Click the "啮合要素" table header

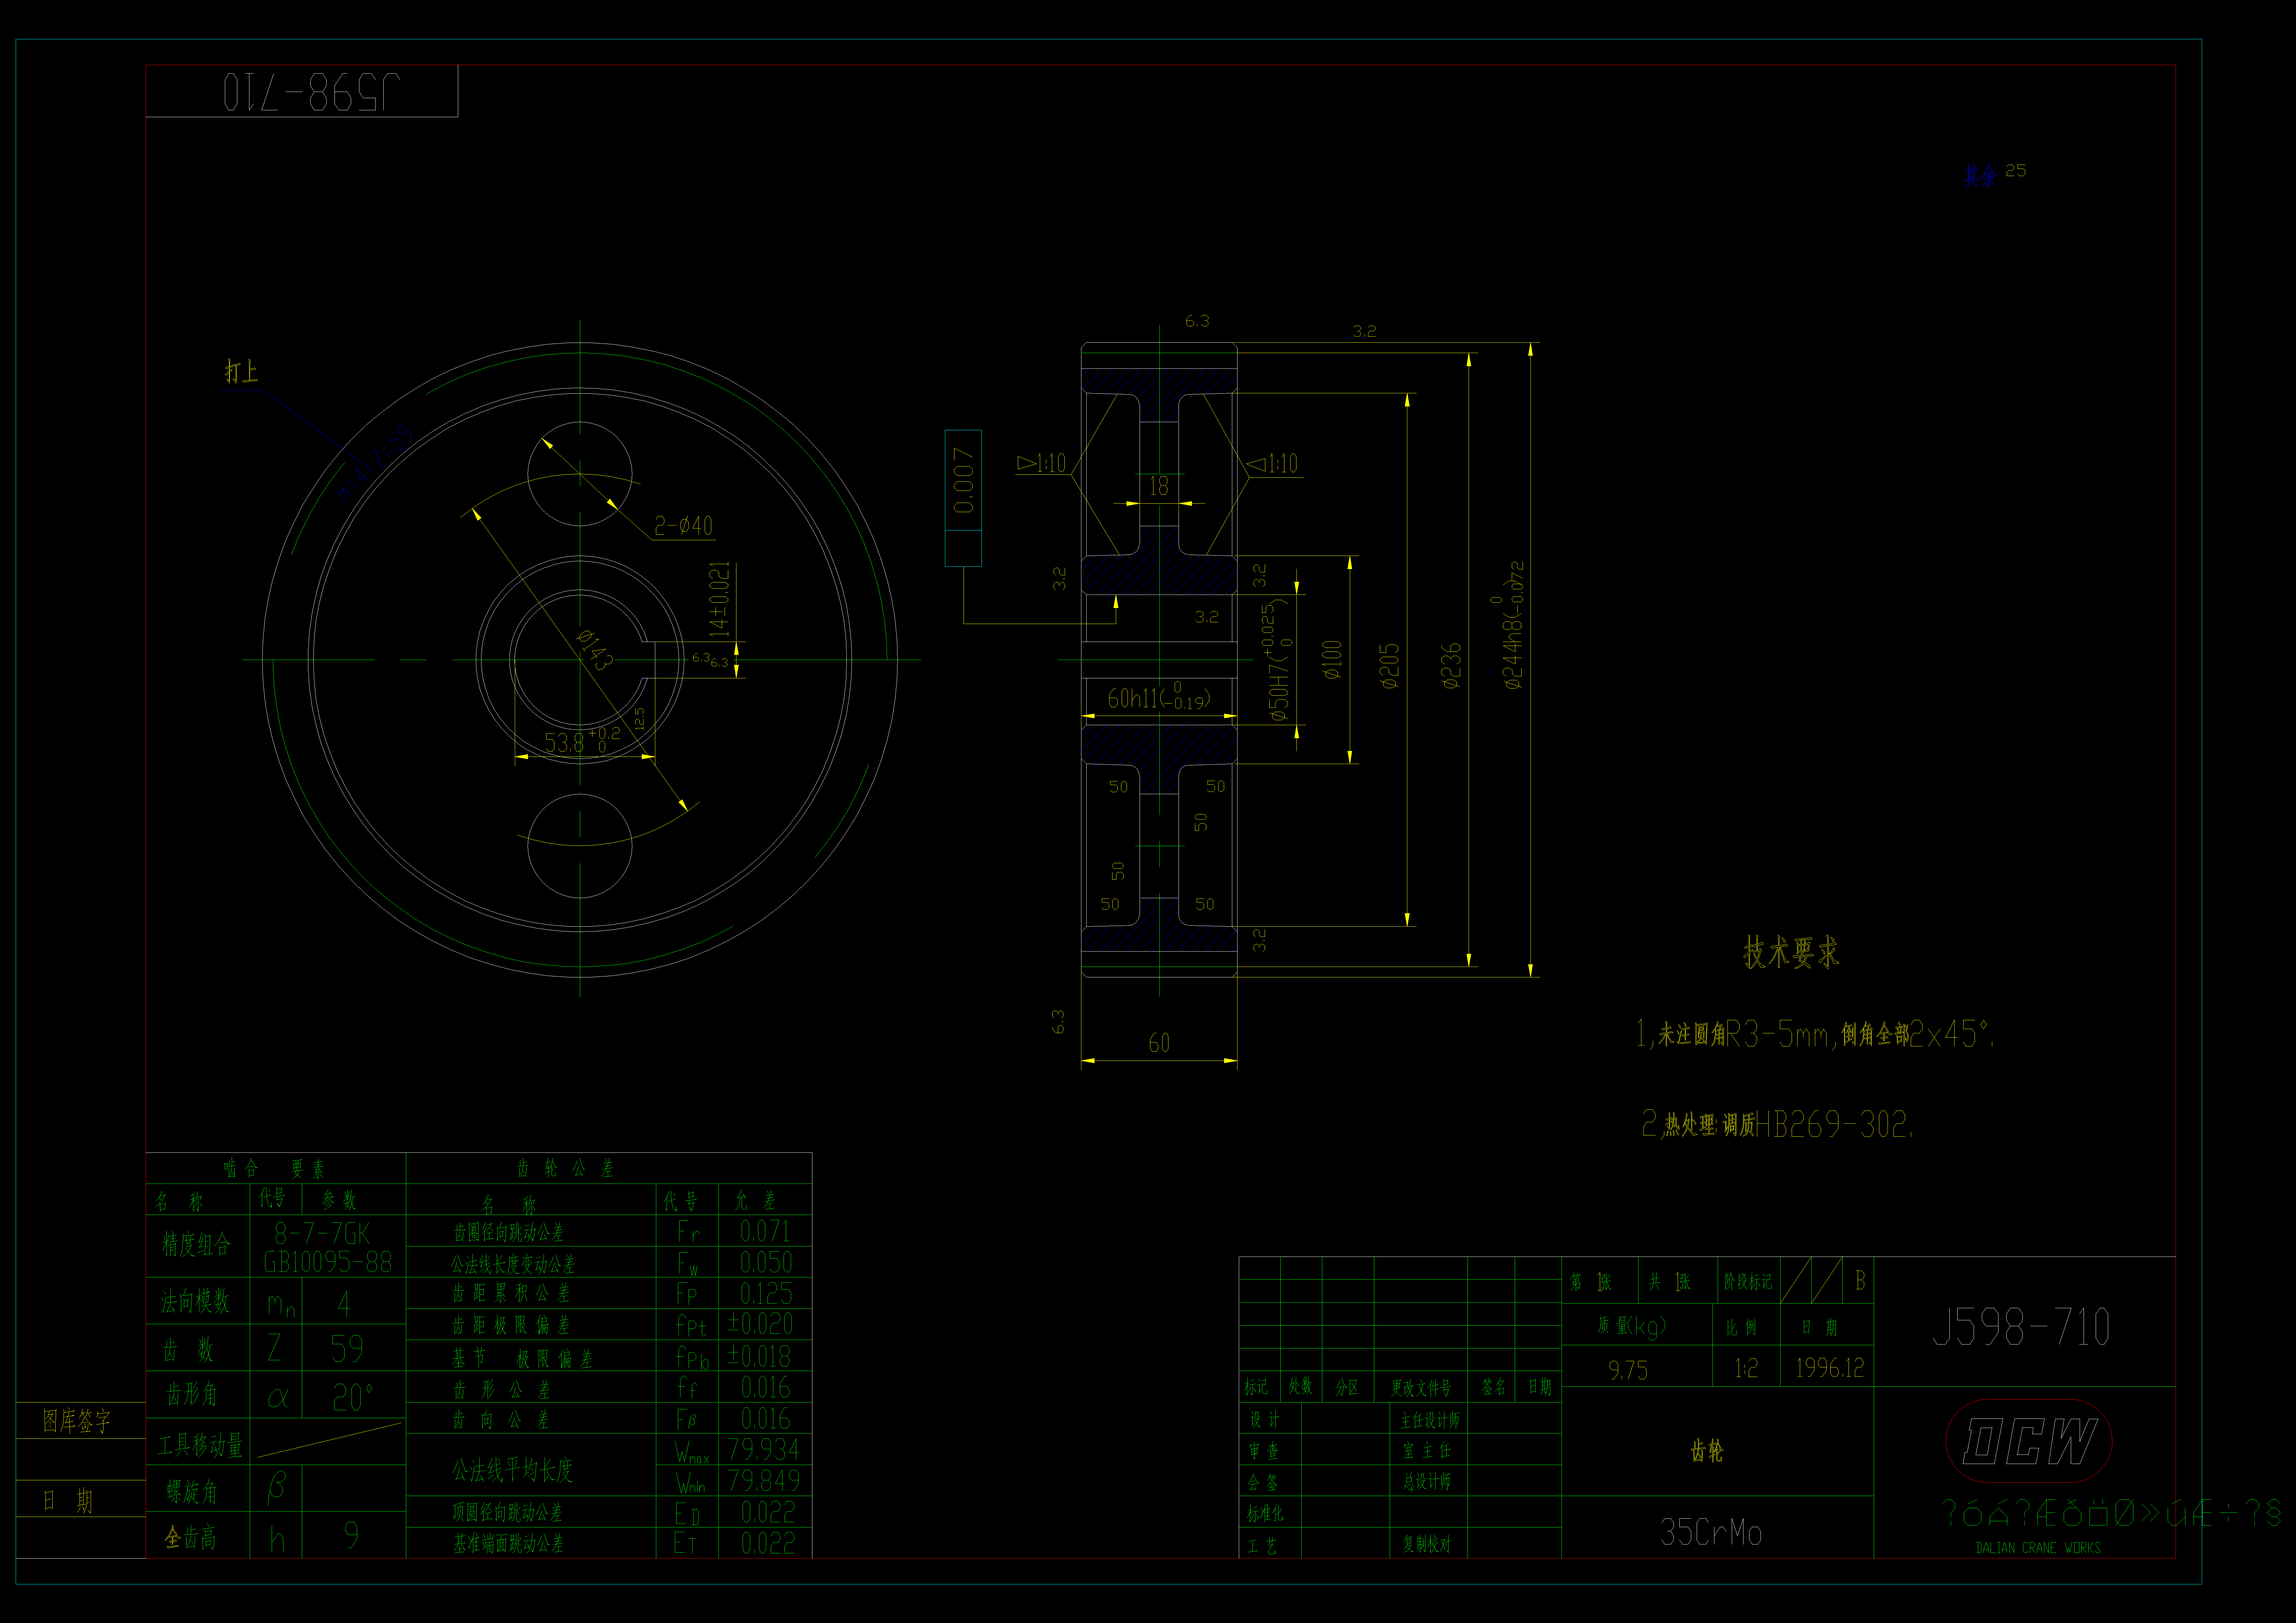pyautogui.click(x=274, y=1168)
